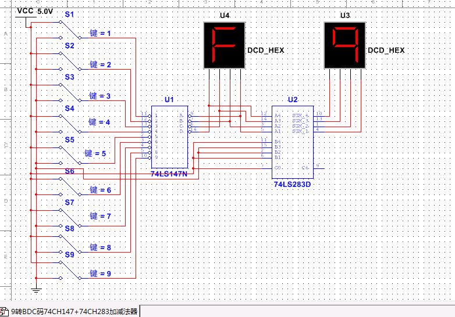Select the hex display showing F
This screenshot has height=317, width=455.
[224, 45]
